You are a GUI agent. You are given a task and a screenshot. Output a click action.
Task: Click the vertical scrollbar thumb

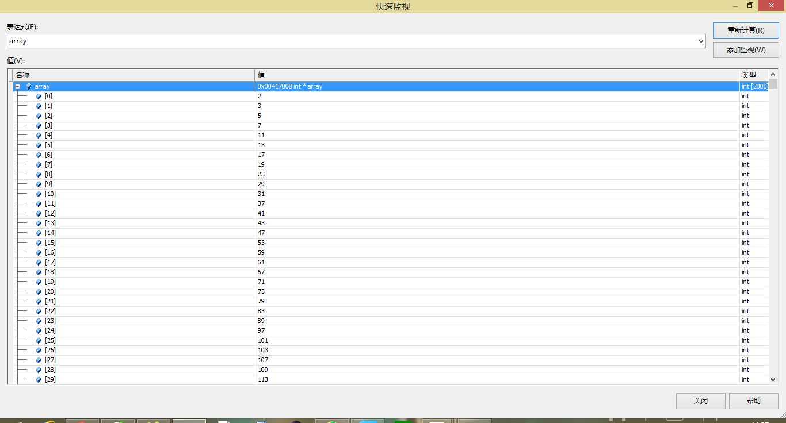(x=773, y=84)
